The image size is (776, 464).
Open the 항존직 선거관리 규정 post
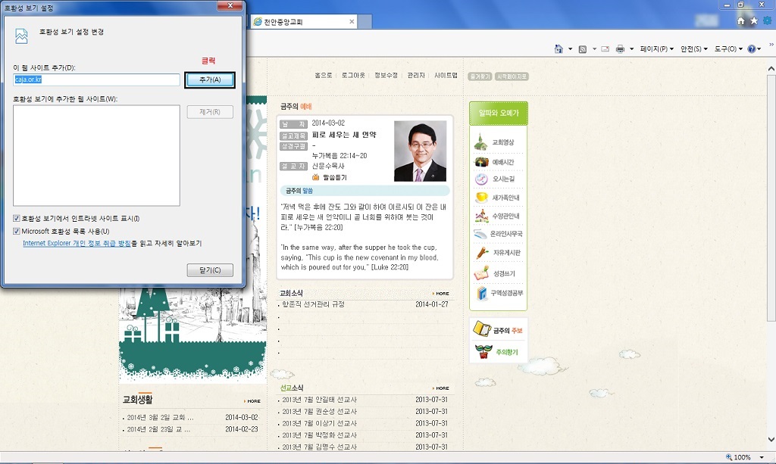[313, 304]
